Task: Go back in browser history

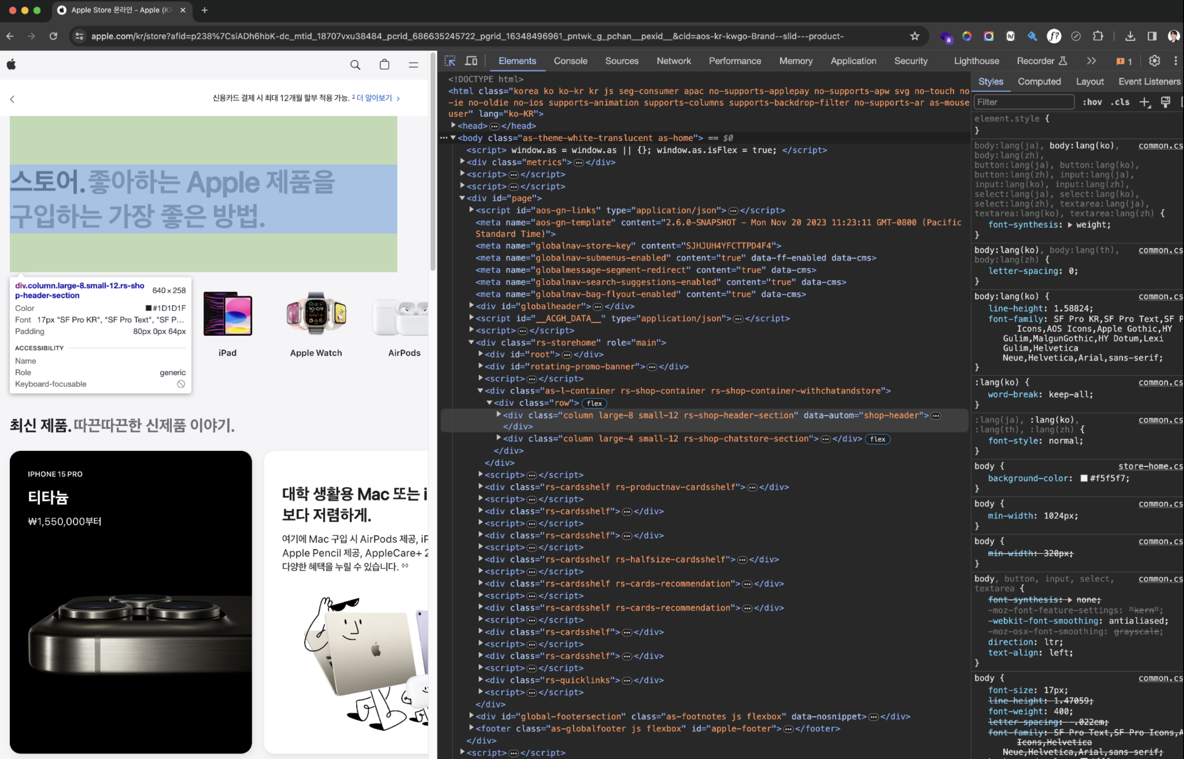Action: [10, 36]
